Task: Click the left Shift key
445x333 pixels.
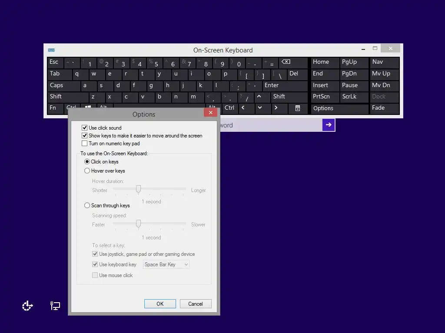Action: point(68,97)
